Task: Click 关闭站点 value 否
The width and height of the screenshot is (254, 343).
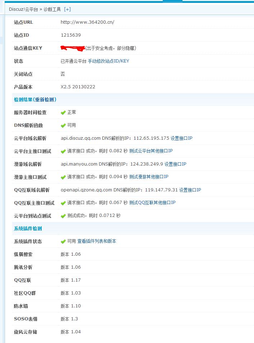Action: click(63, 74)
